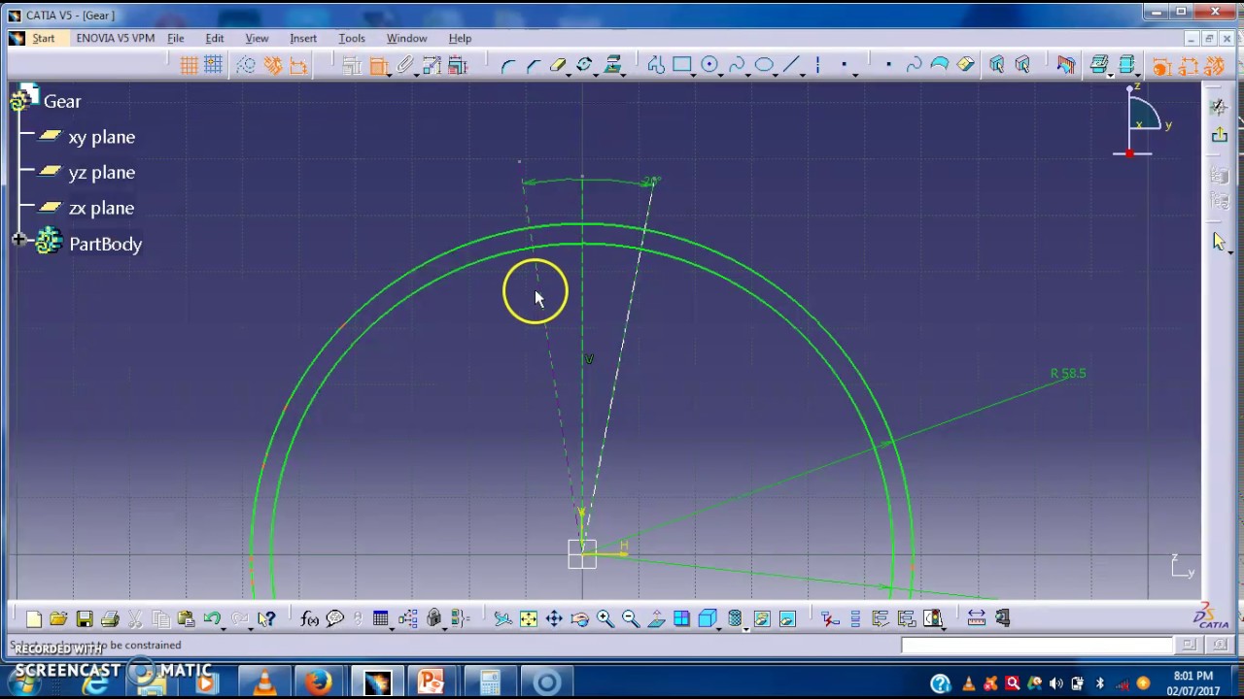Select the Constraint tool
This screenshot has height=699, width=1244.
click(x=379, y=65)
